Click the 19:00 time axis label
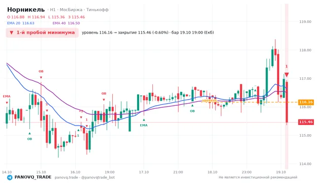325x183 pixels. pos(110,172)
